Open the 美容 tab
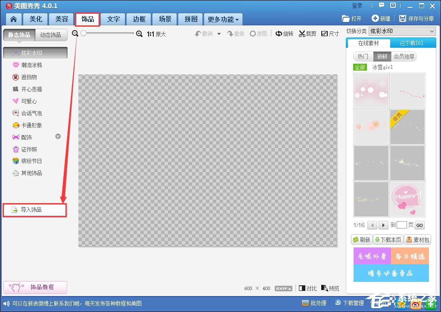441x312 pixels. click(x=62, y=19)
